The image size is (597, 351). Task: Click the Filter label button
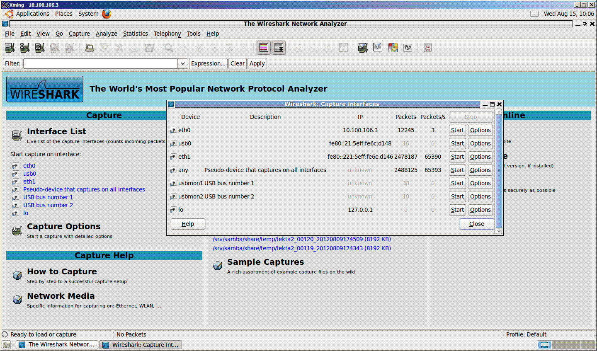(12, 63)
